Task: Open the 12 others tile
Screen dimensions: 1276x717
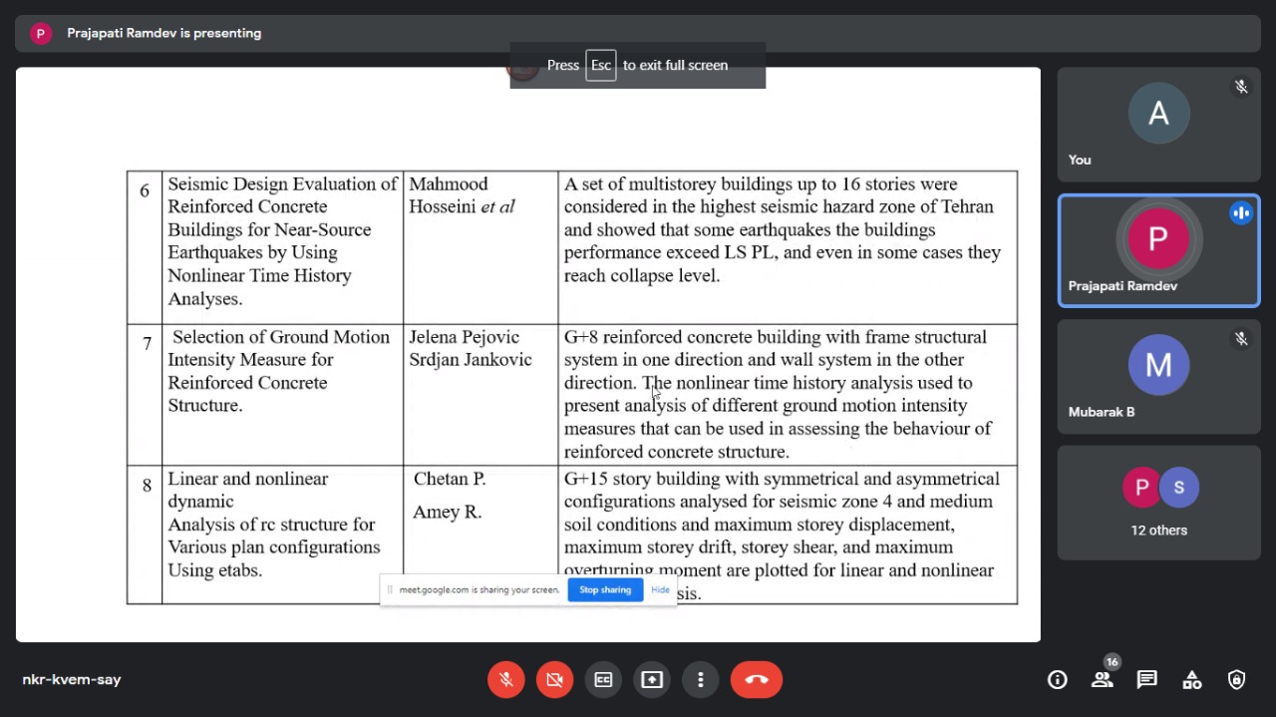Action: (1158, 503)
